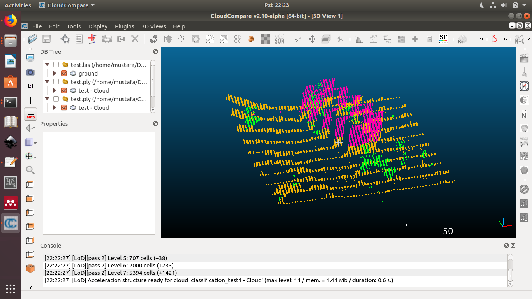Enable the test.las folder checkbox

pyautogui.click(x=56, y=65)
